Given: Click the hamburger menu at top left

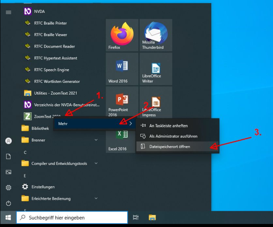Looking at the screenshot, I should 8,12.
